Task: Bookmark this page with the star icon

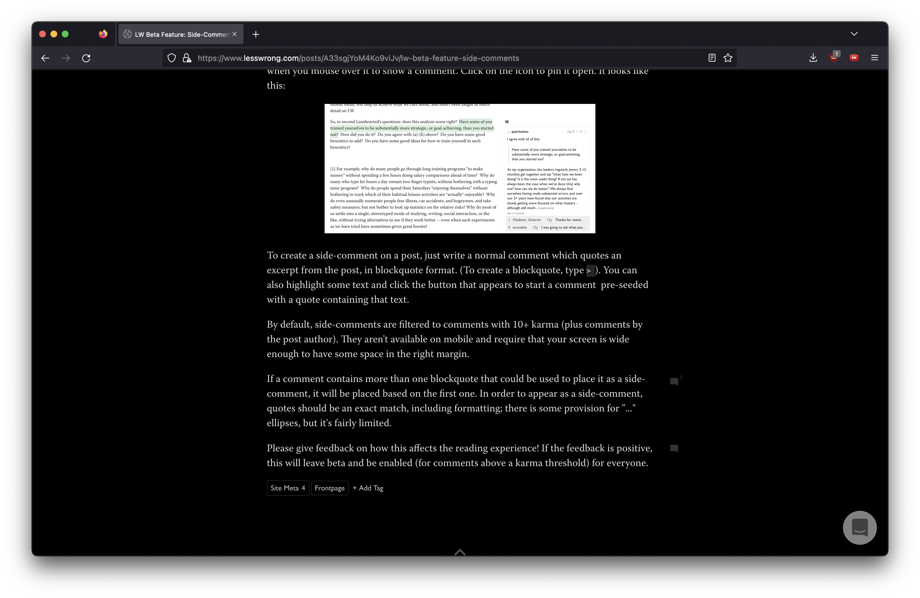Action: [x=728, y=58]
